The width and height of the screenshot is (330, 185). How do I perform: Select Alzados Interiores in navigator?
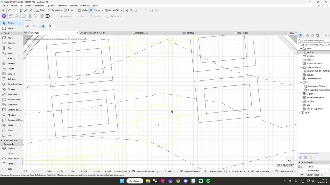pos(314,63)
